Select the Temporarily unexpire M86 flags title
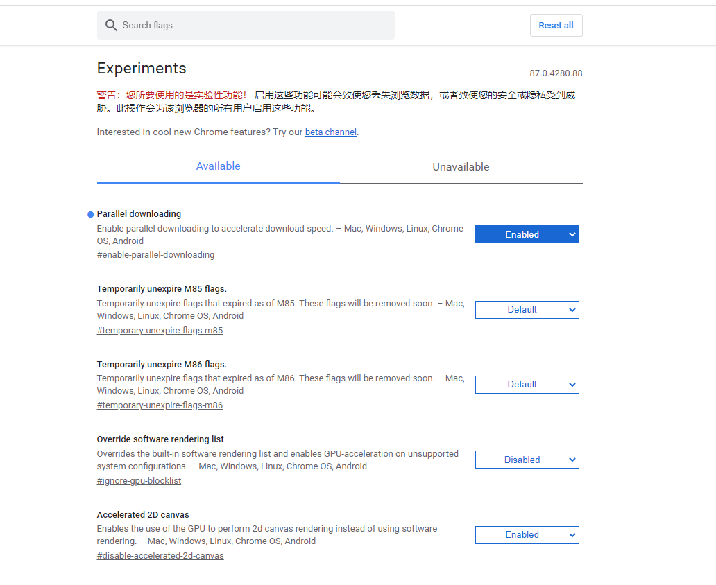The width and height of the screenshot is (716, 585). tap(162, 364)
